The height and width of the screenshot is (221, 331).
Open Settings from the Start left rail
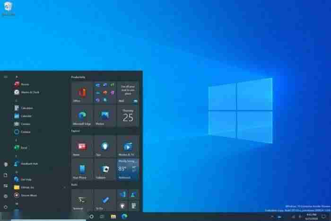[6, 196]
